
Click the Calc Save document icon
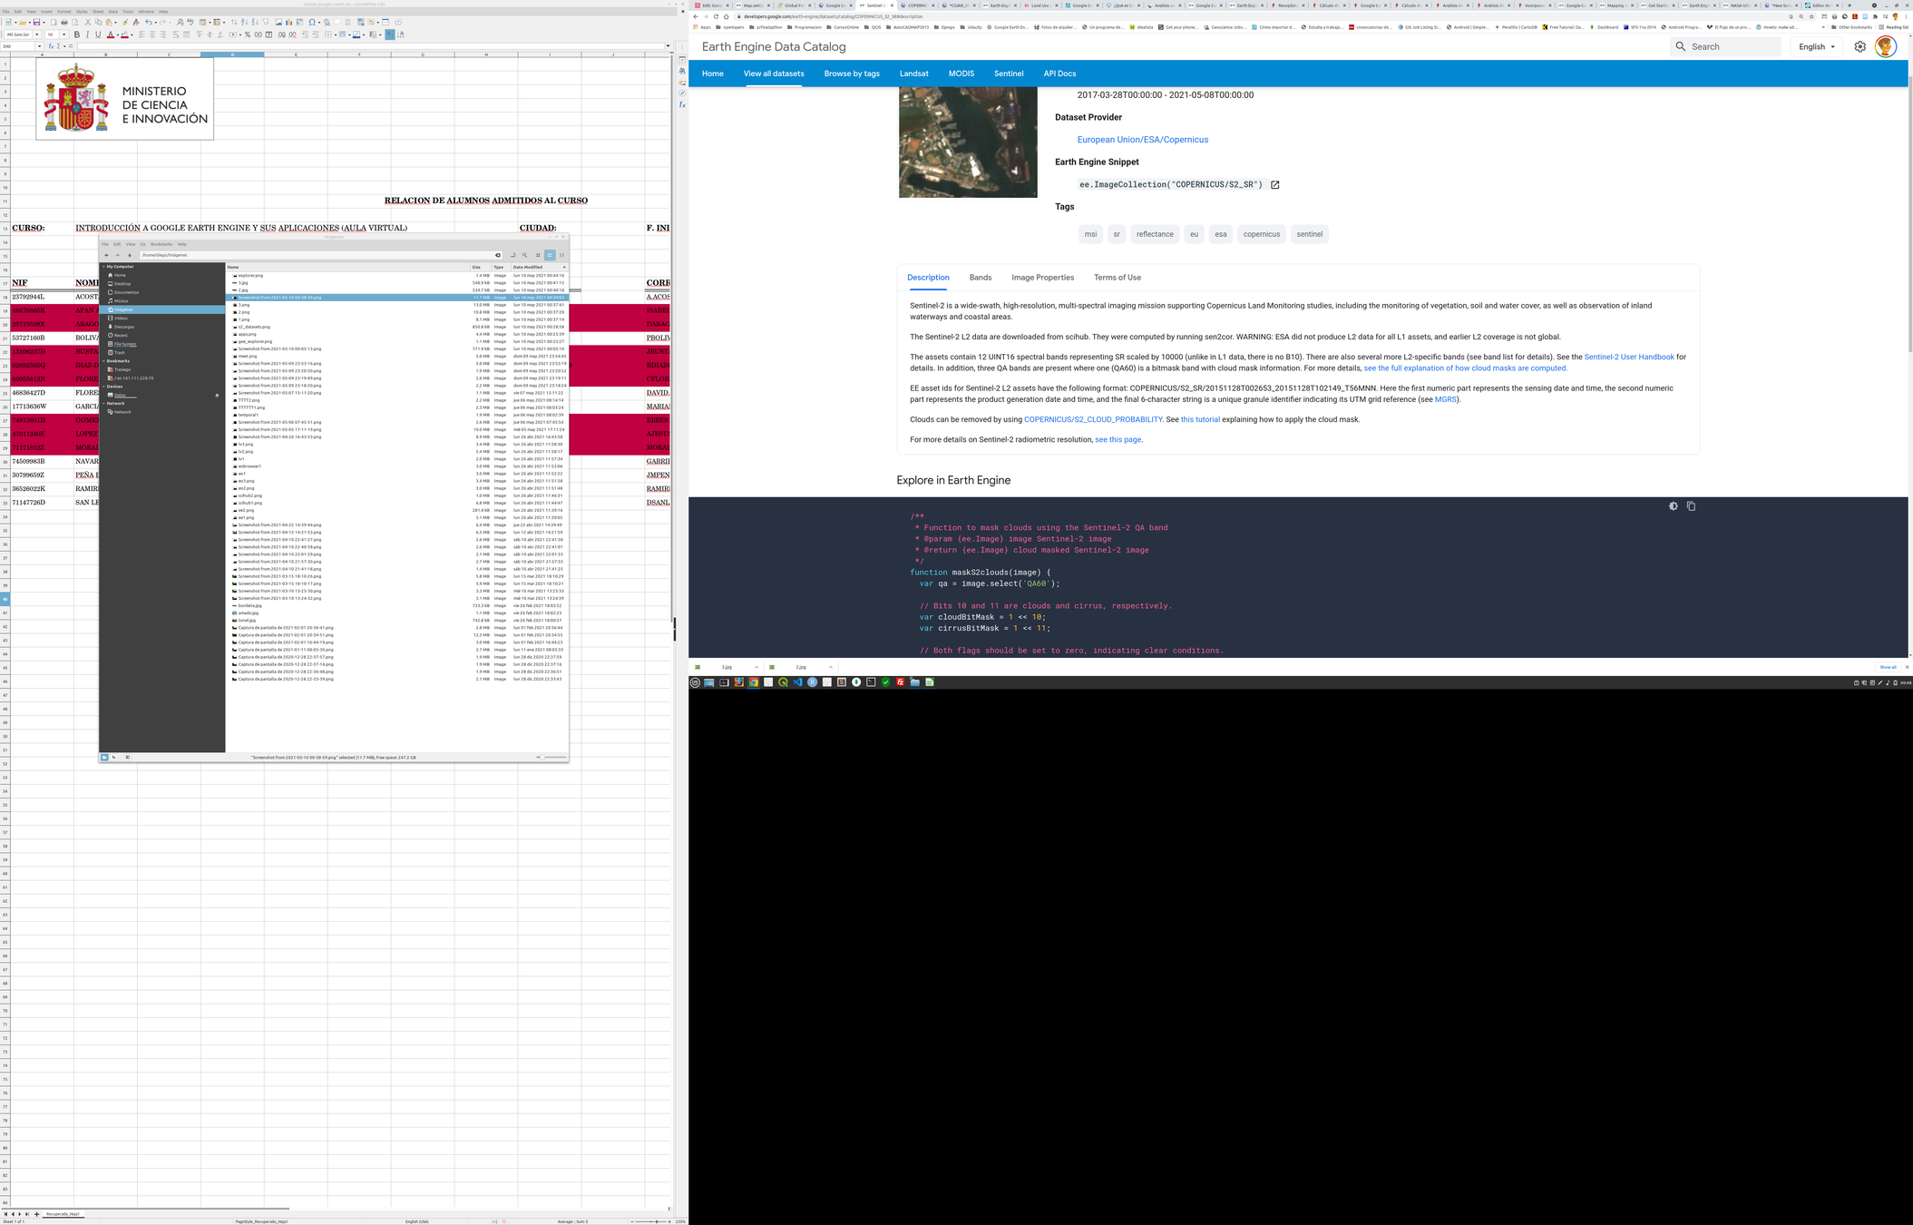36,22
